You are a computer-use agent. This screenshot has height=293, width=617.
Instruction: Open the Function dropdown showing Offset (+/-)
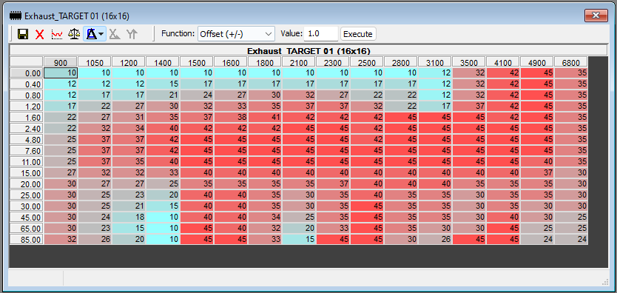pyautogui.click(x=236, y=34)
